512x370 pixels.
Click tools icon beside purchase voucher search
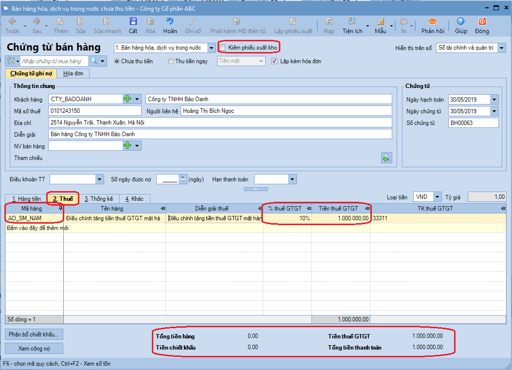click(x=11, y=61)
